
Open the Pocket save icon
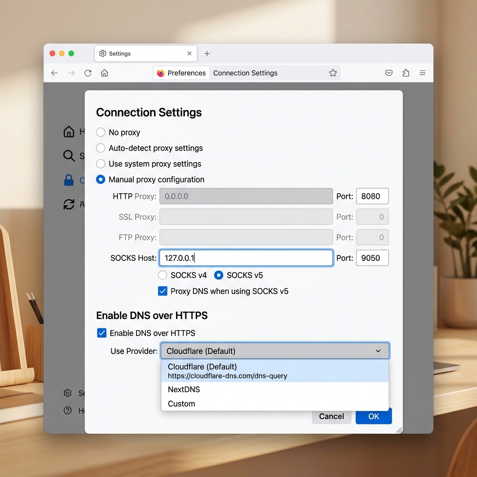389,73
